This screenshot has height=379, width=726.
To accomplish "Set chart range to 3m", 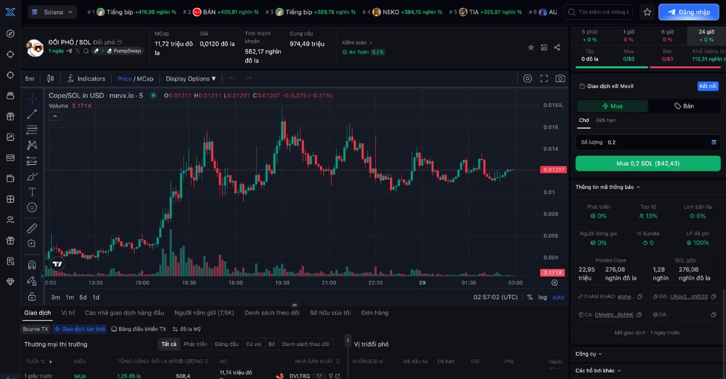I will click(56, 297).
